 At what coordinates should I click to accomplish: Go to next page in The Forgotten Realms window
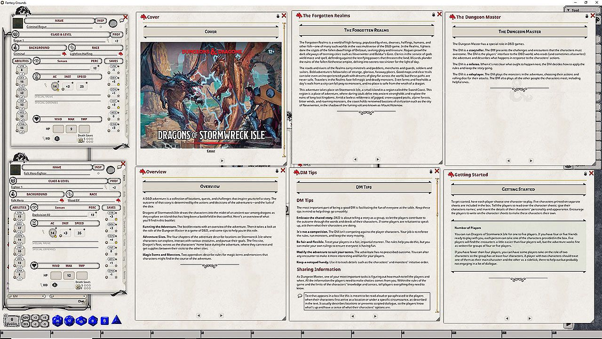click(378, 160)
